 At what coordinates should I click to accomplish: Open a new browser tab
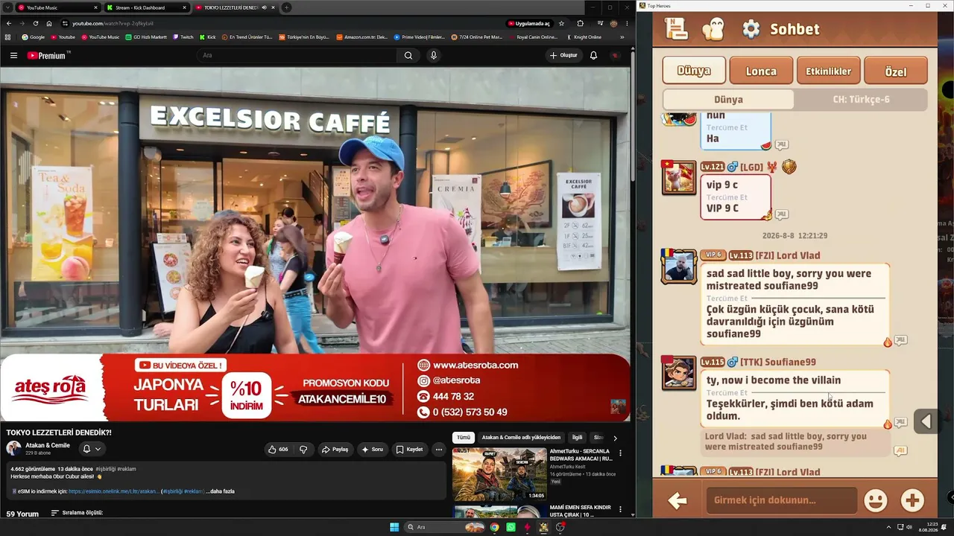coord(286,7)
